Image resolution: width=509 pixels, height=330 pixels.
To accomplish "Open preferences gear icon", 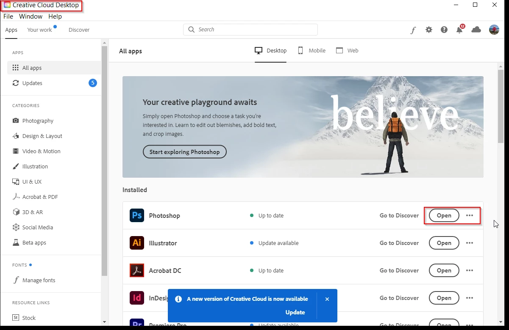I will pyautogui.click(x=429, y=30).
